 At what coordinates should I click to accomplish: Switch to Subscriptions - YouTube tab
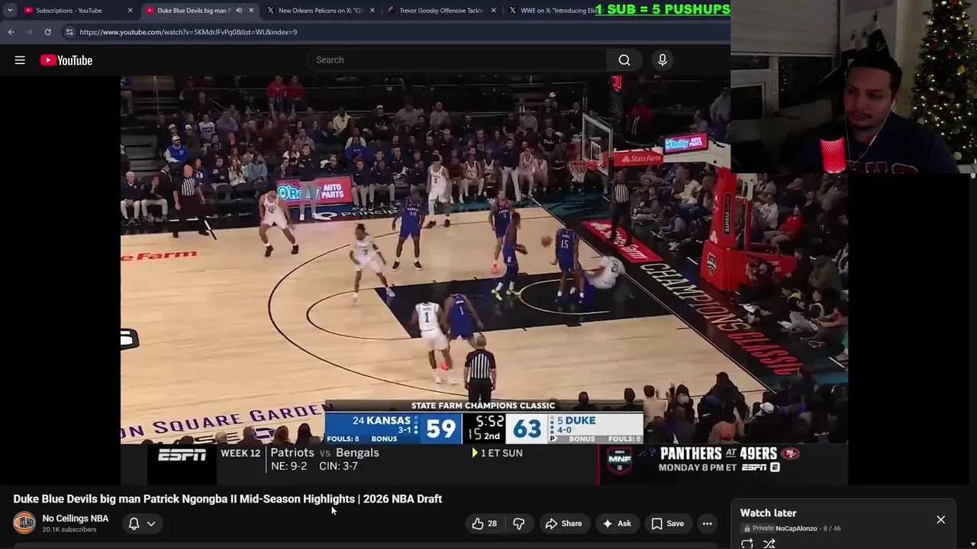pyautogui.click(x=69, y=11)
